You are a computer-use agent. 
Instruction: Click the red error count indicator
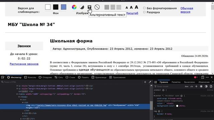point(196,77)
